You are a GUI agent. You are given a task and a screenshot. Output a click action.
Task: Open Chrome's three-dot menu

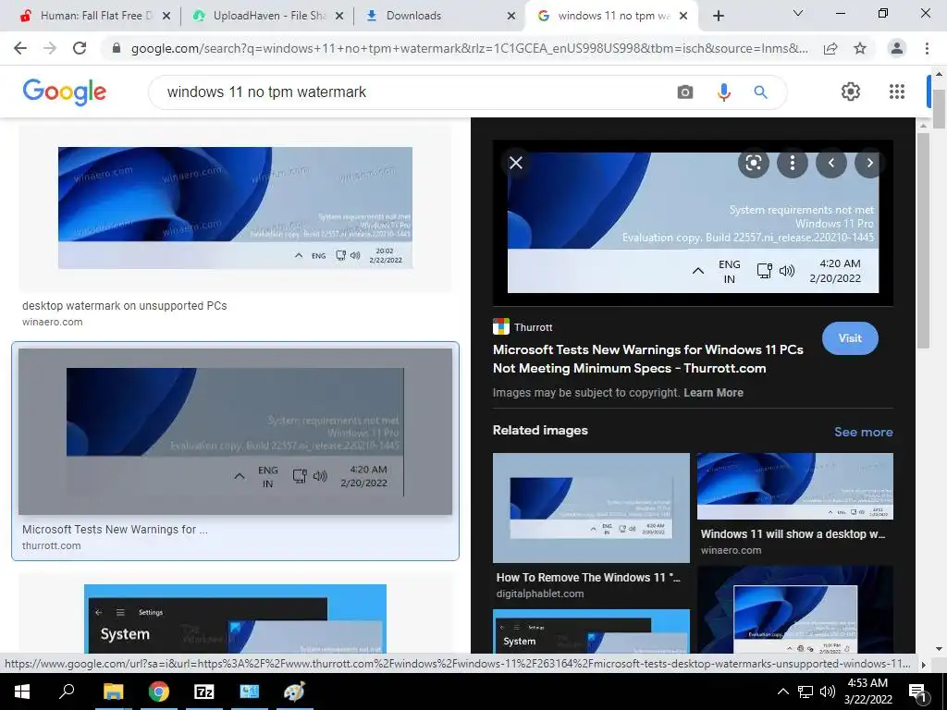tap(927, 48)
